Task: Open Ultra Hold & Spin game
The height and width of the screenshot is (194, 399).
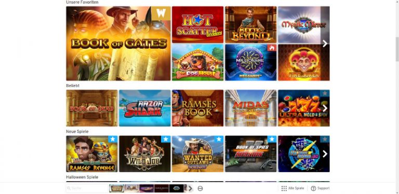Action: pos(303,108)
